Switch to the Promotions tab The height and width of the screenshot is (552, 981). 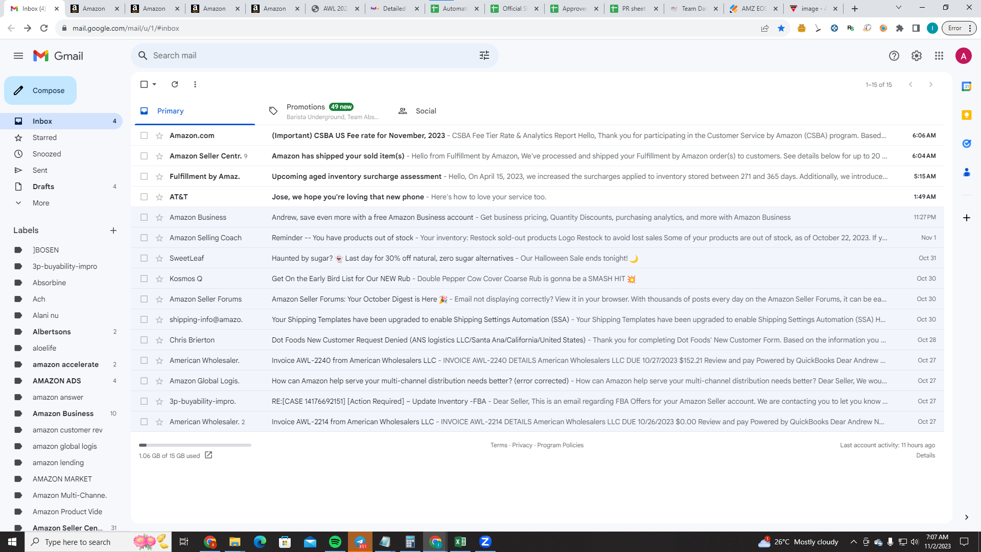click(x=324, y=111)
